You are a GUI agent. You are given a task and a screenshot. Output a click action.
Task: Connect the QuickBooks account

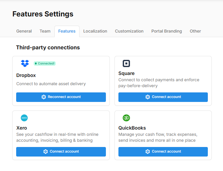point(163,152)
